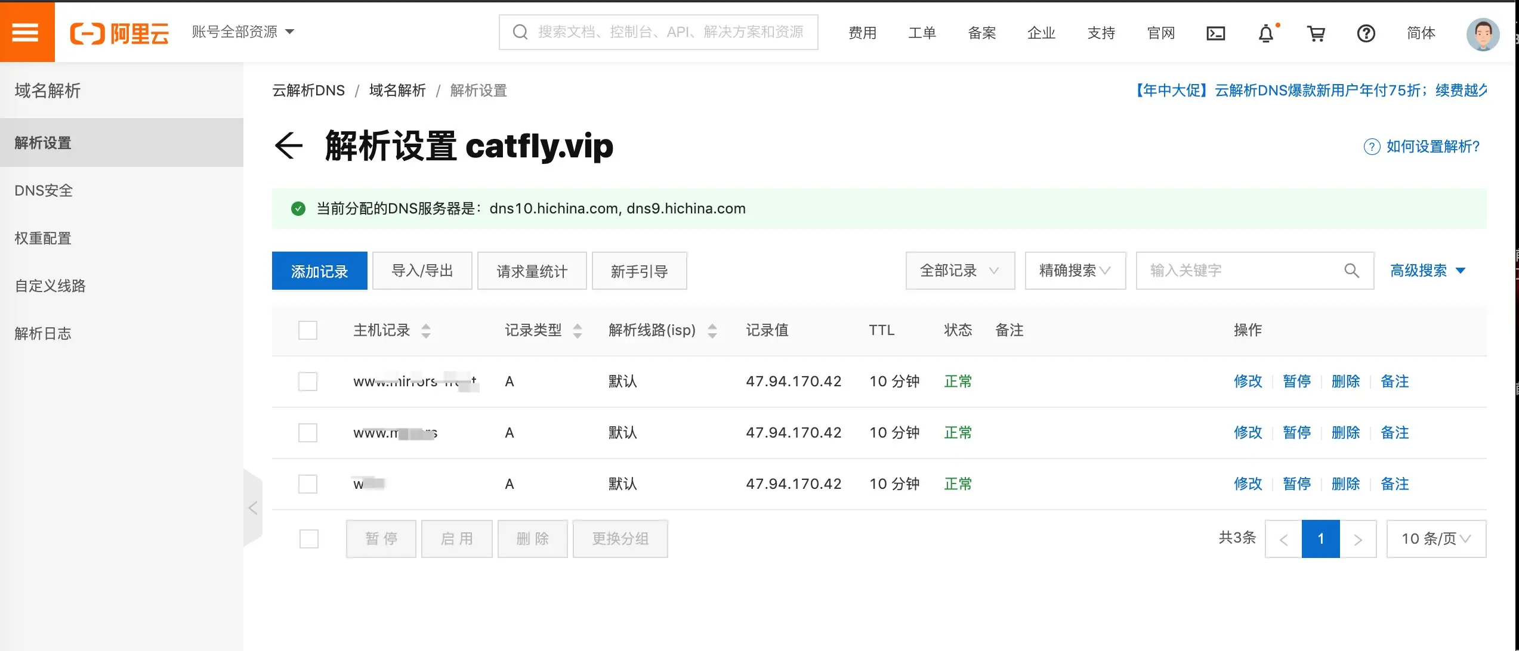Expand 高级搜索 options
This screenshot has height=651, width=1519.
click(1428, 271)
